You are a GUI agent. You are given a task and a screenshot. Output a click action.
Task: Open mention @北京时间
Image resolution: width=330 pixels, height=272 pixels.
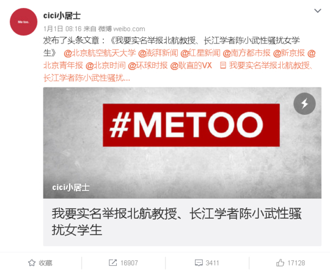106,65
